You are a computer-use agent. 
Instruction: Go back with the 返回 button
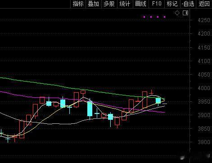(x=204, y=4)
